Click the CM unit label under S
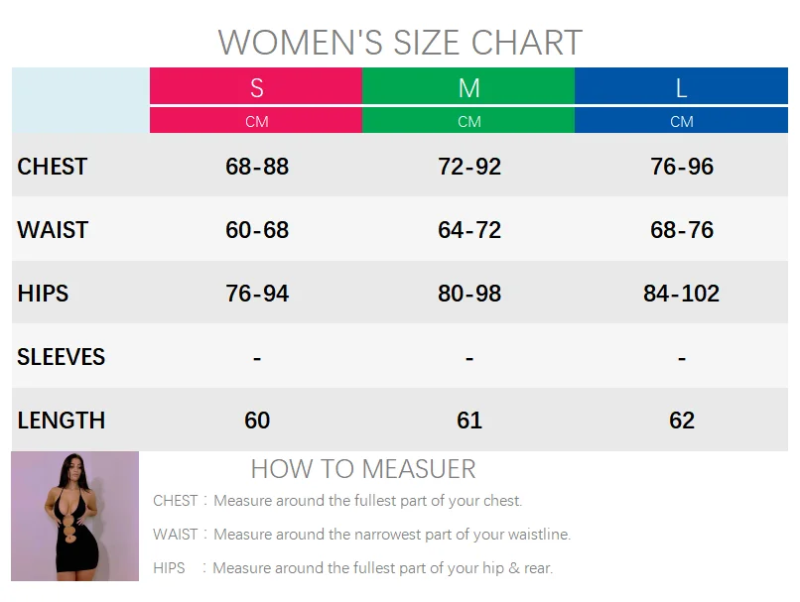 click(x=256, y=121)
